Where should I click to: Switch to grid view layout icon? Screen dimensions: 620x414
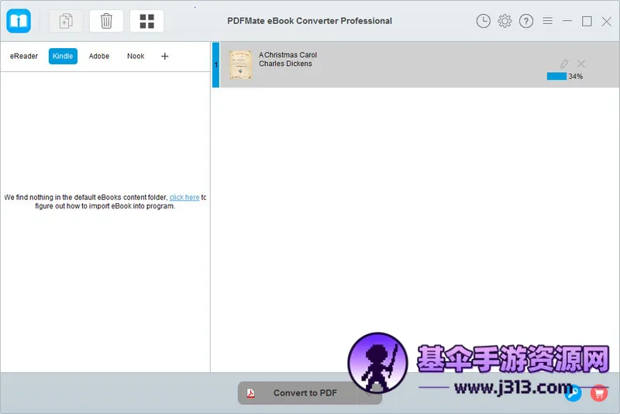click(146, 21)
